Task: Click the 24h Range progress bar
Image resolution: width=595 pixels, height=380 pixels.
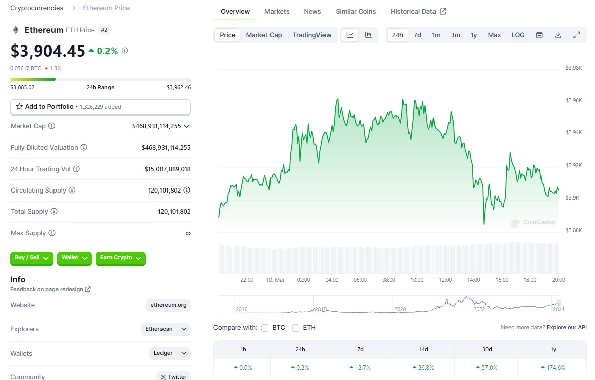Action: pyautogui.click(x=100, y=79)
